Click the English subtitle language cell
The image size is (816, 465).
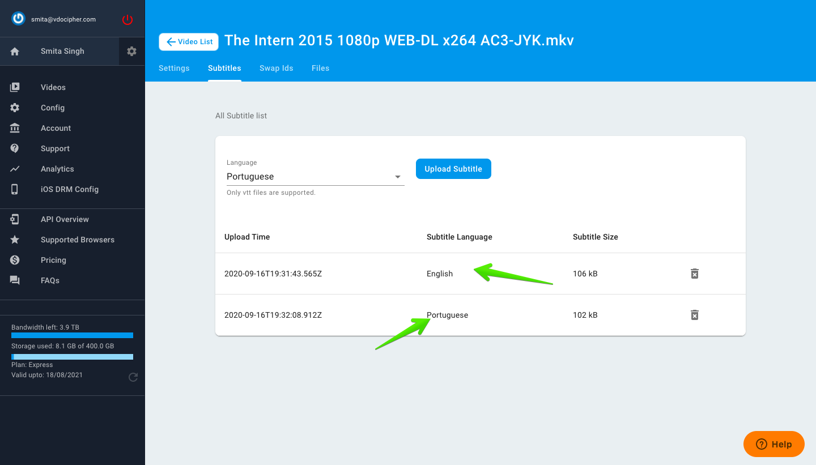coord(440,274)
